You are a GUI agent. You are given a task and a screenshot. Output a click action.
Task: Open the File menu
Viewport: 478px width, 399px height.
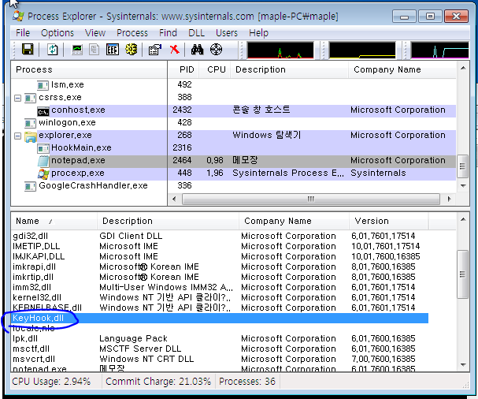[x=23, y=32]
